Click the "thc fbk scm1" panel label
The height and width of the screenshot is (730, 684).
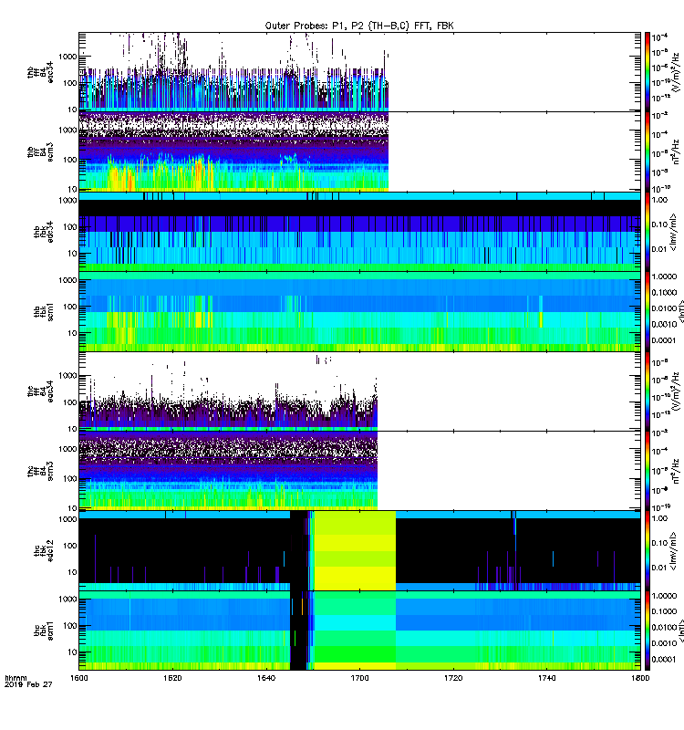[44, 631]
